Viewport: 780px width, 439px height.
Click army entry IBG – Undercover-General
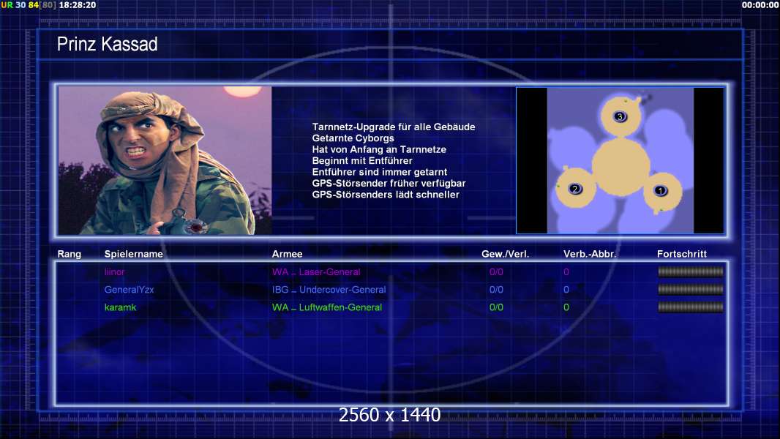tap(329, 289)
